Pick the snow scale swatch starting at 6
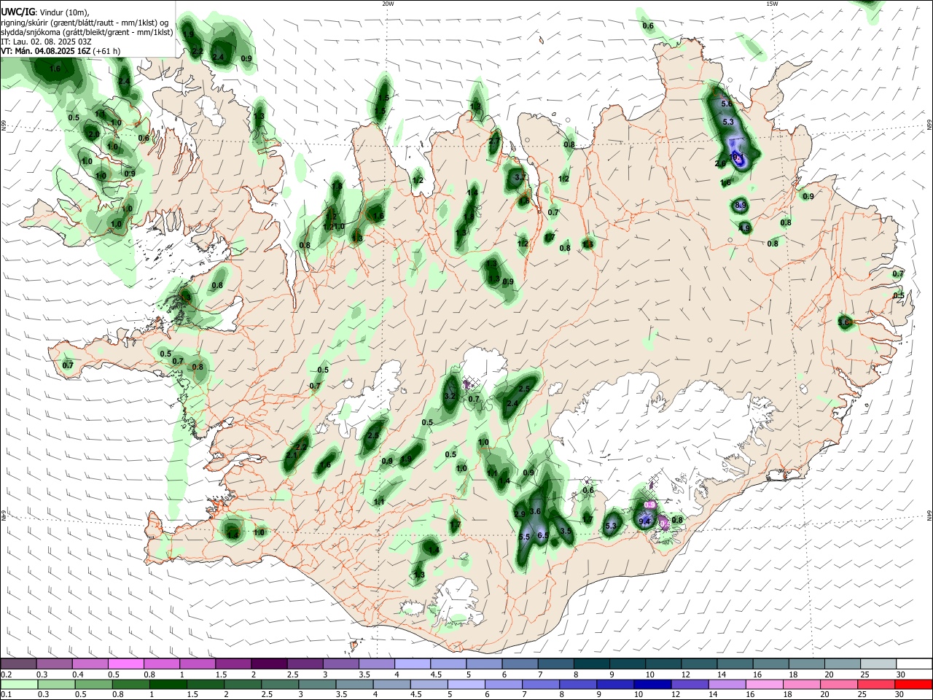Screen dimensions: 933x700 (x=520, y=664)
